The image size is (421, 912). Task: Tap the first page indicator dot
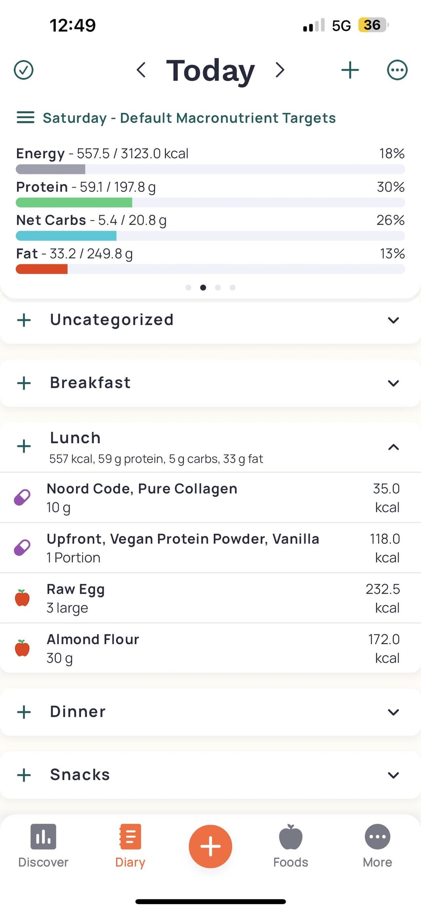188,288
